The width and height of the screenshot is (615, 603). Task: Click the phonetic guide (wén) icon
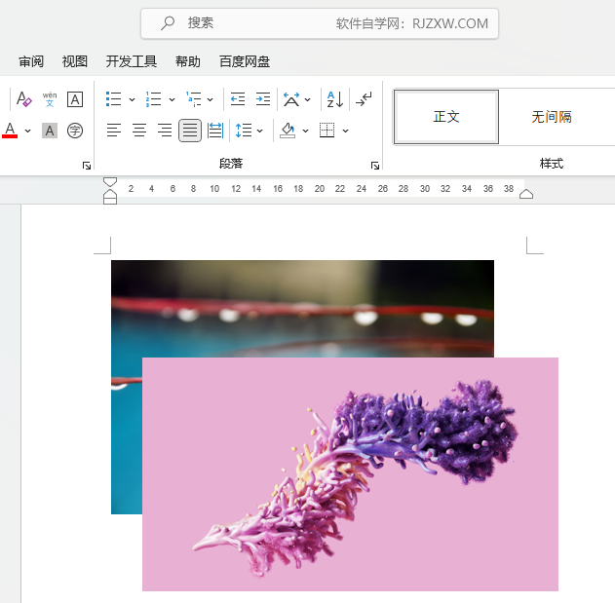point(50,99)
